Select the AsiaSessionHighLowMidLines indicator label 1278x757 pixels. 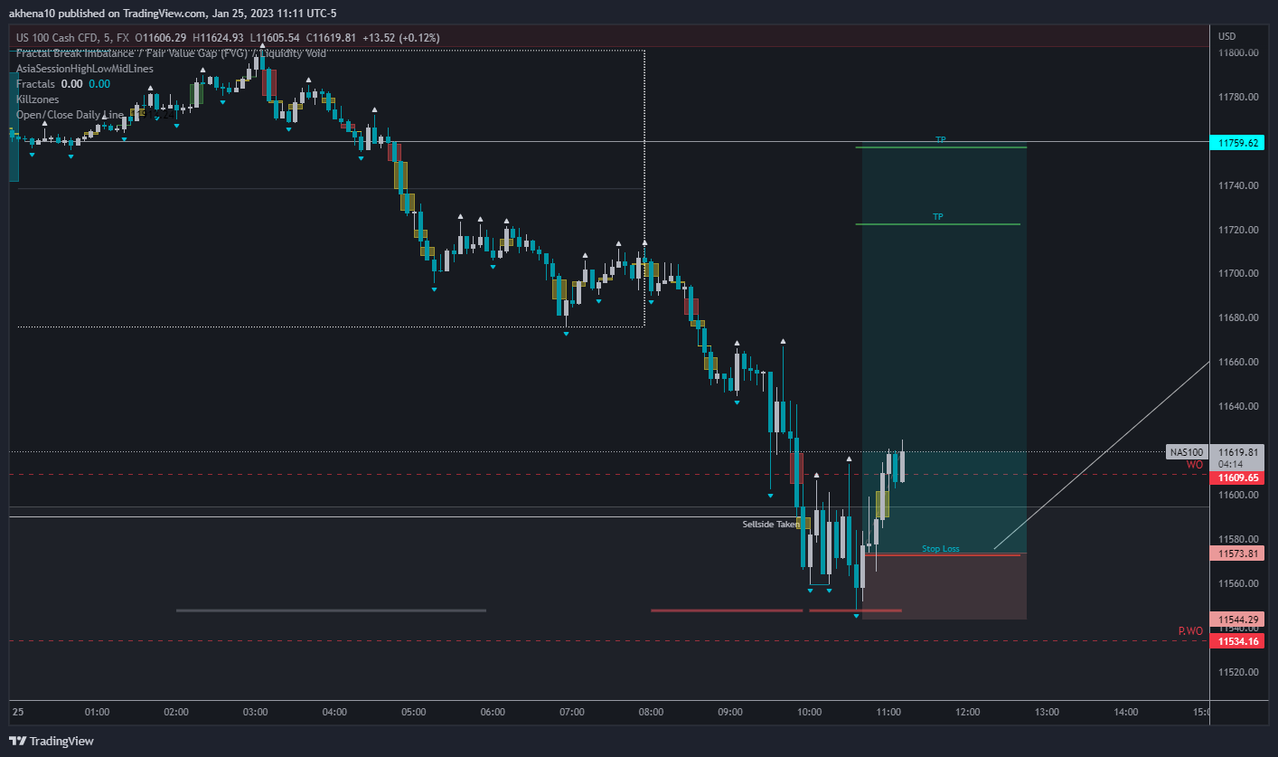85,68
